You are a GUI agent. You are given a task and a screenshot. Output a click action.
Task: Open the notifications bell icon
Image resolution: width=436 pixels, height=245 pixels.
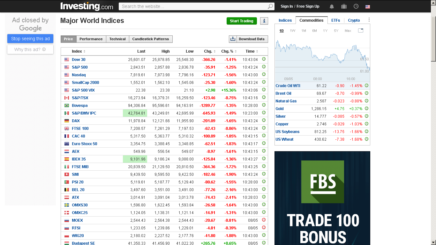click(x=332, y=6)
